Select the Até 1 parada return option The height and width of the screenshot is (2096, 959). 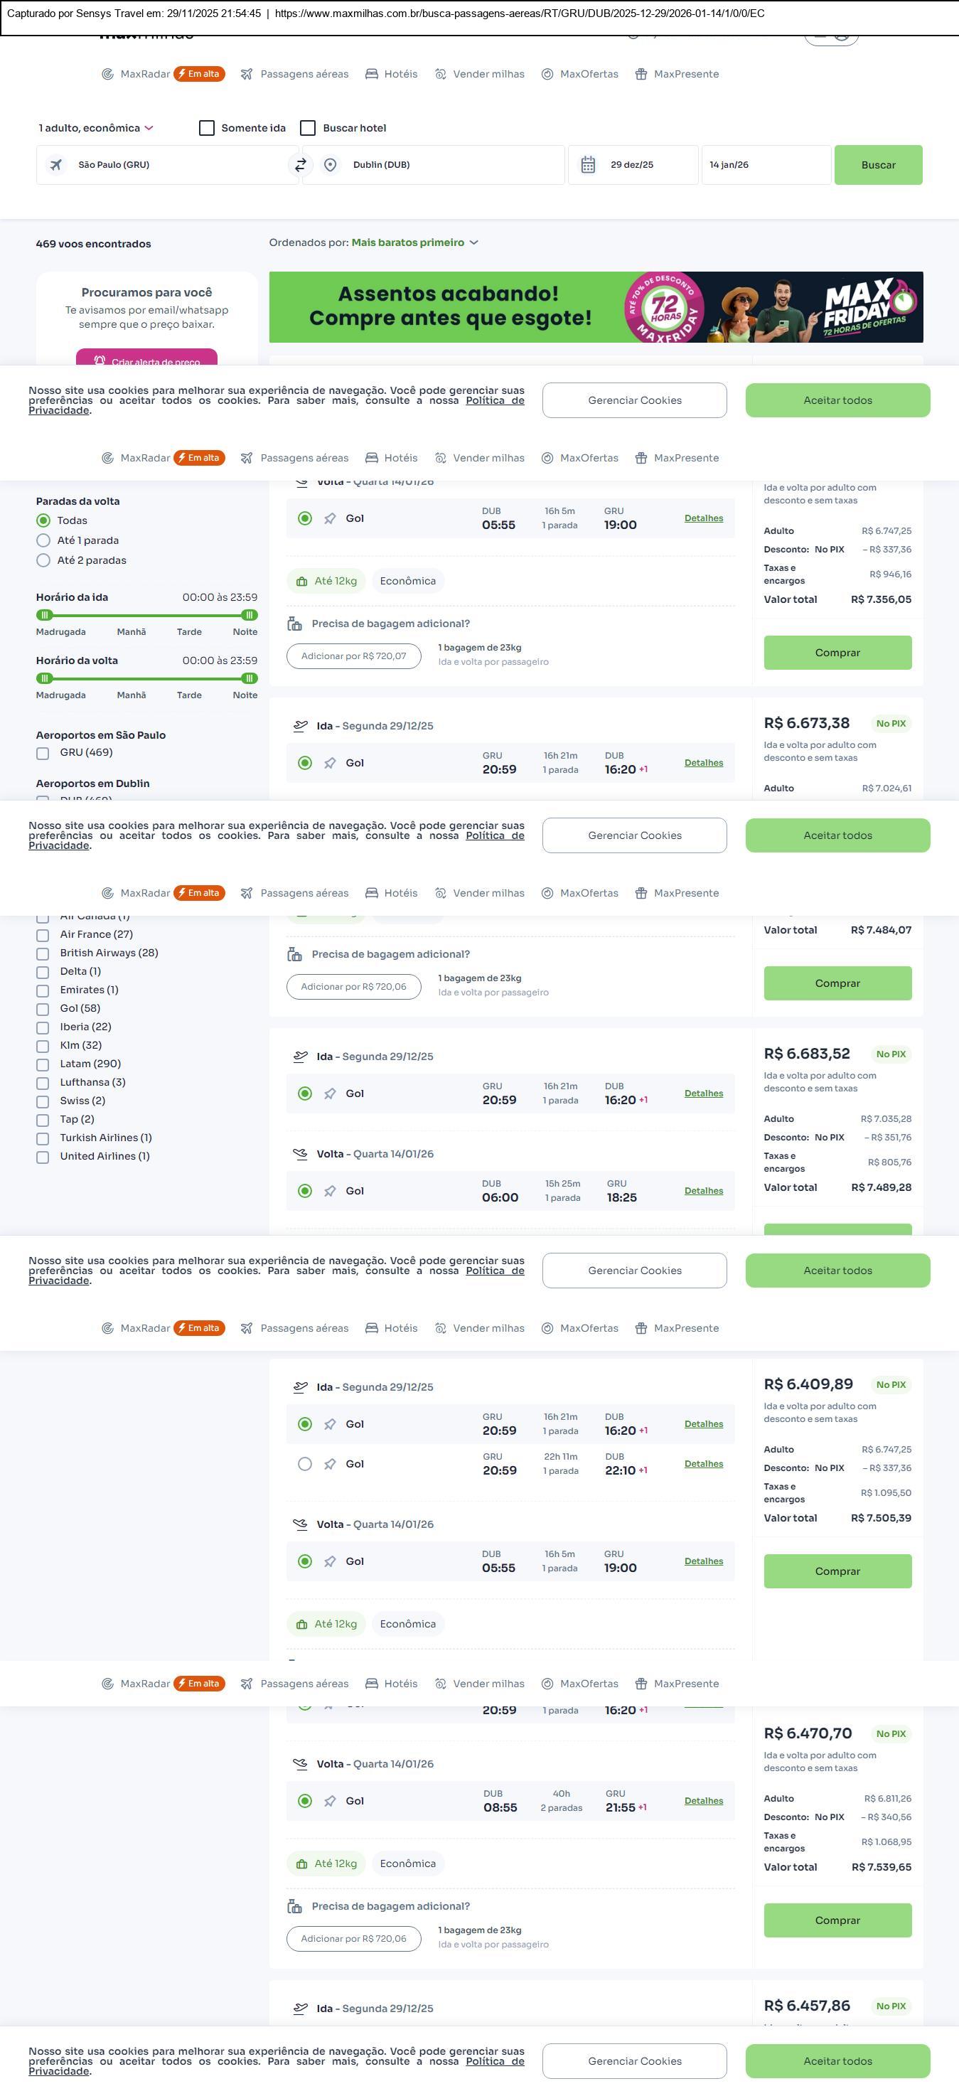coord(44,541)
